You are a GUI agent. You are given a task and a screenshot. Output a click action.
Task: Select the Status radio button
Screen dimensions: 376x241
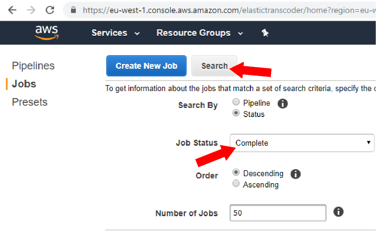point(236,113)
